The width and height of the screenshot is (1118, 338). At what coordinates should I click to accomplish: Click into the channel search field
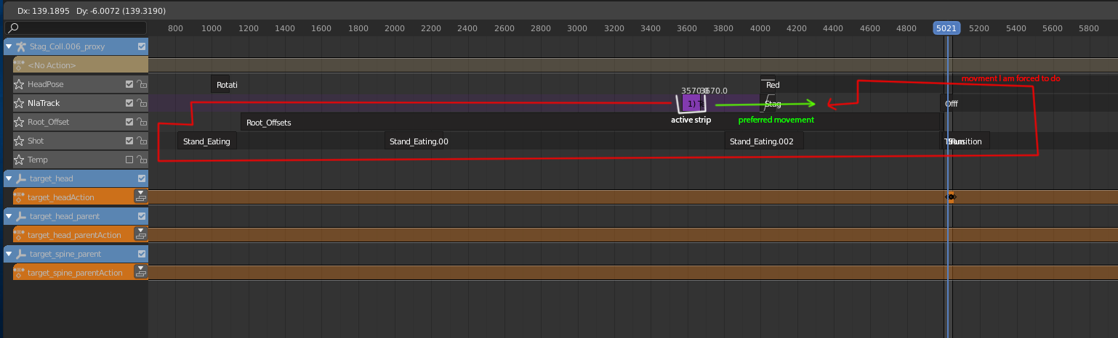pos(76,28)
